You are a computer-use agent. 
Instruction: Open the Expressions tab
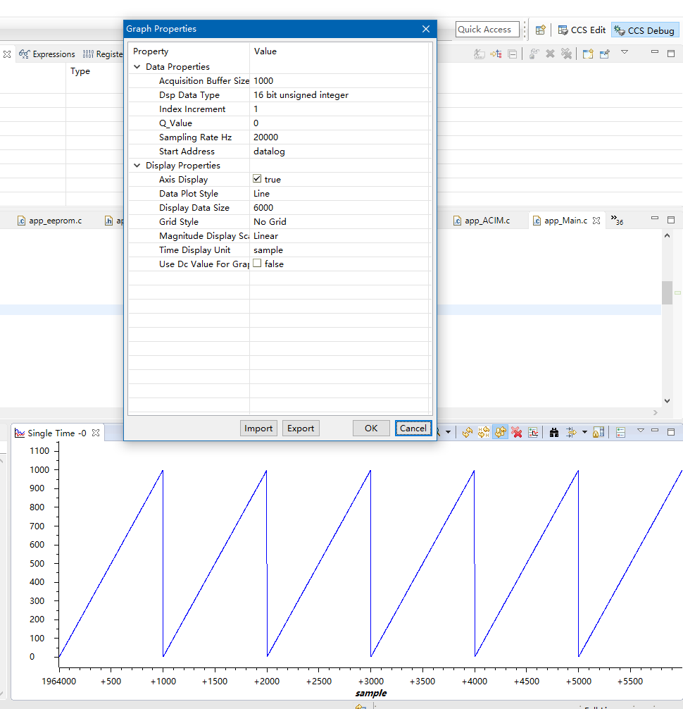[47, 54]
